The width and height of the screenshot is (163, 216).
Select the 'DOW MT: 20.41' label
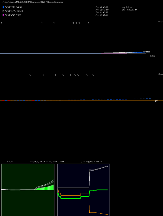14,11
